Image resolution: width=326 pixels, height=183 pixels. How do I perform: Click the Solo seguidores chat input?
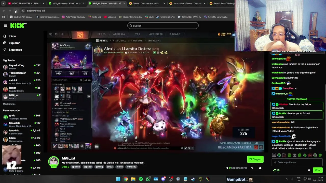click(x=297, y=162)
